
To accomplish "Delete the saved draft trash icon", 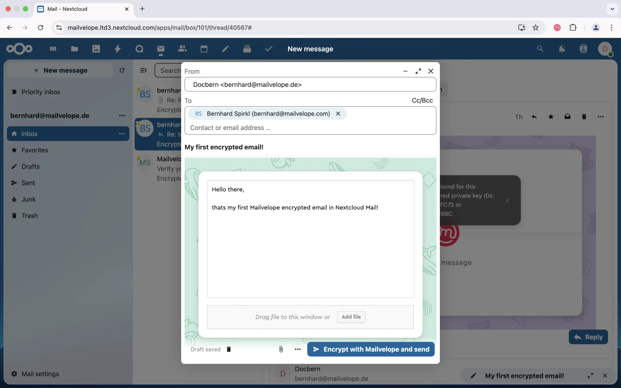I will (229, 349).
